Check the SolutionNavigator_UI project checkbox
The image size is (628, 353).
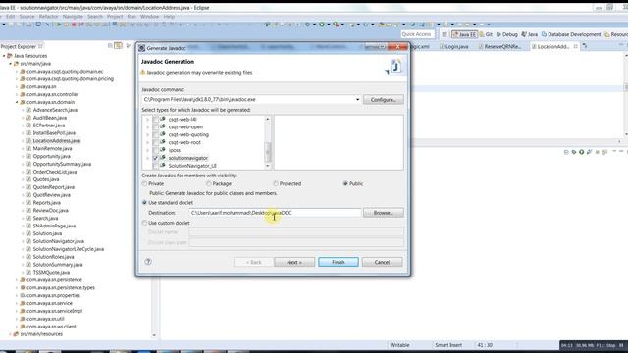(155, 166)
